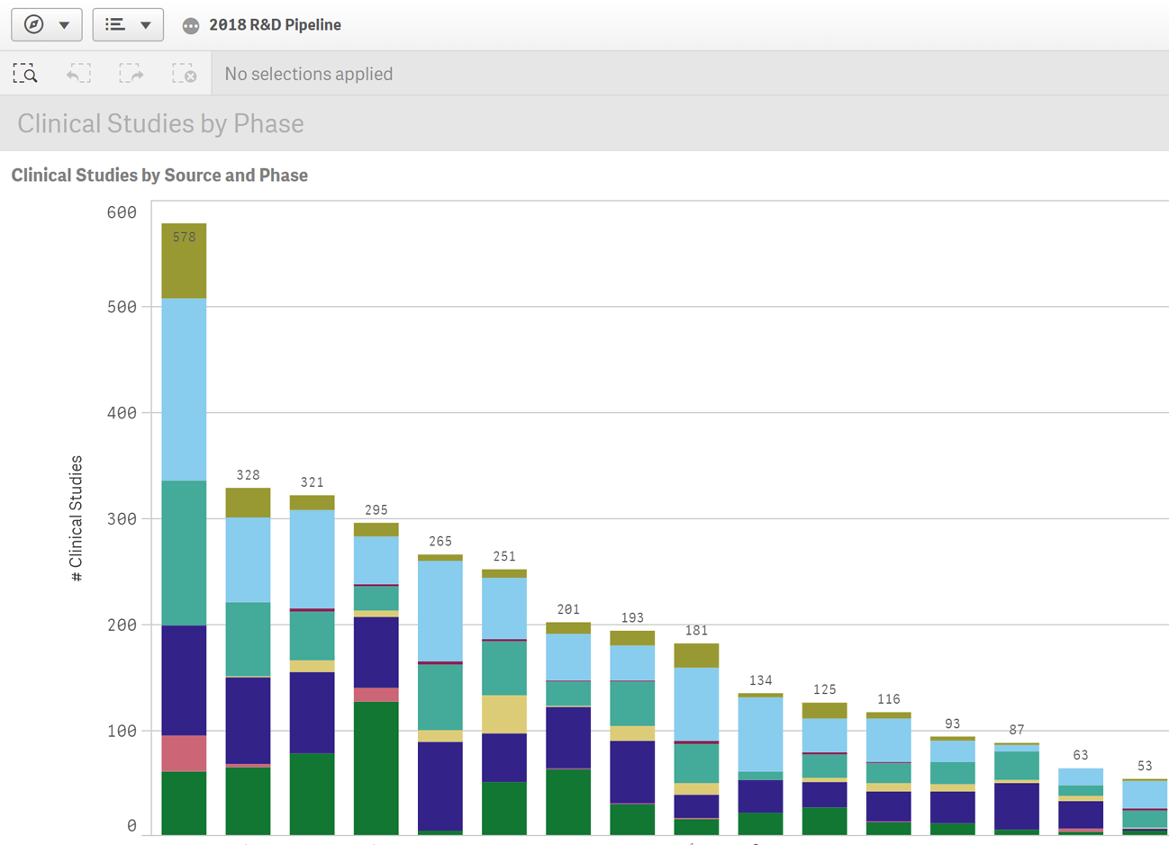1169x845 pixels.
Task: Select the bar labeled 265
Action: pyautogui.click(x=440, y=695)
